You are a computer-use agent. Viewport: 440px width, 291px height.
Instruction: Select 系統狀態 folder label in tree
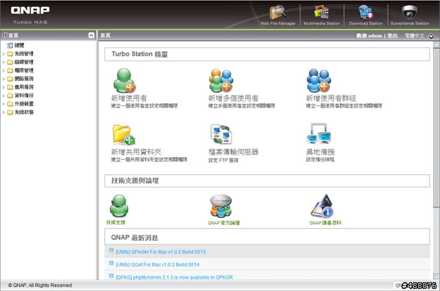pyautogui.click(x=24, y=113)
